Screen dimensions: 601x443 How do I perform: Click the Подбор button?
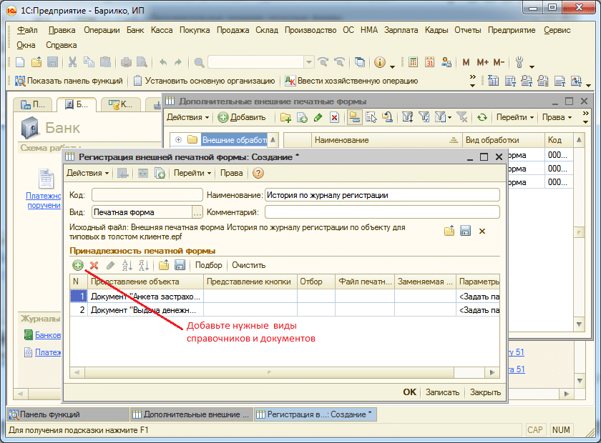[x=209, y=265]
